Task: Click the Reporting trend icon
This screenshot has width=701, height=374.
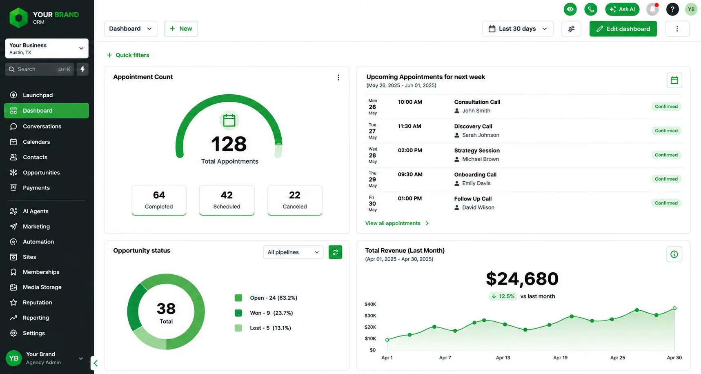Action: [13, 318]
